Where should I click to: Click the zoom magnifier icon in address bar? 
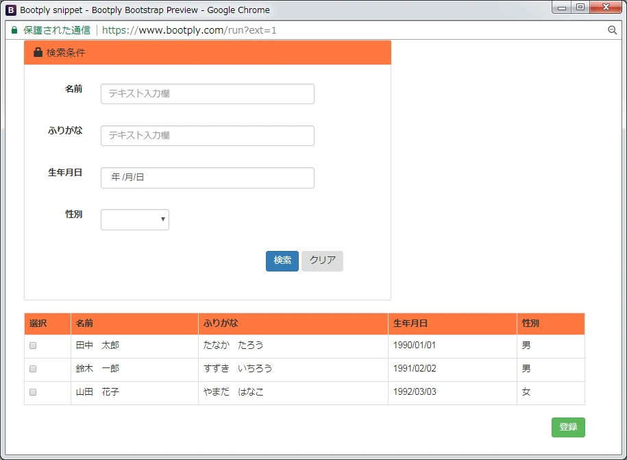pyautogui.click(x=612, y=30)
